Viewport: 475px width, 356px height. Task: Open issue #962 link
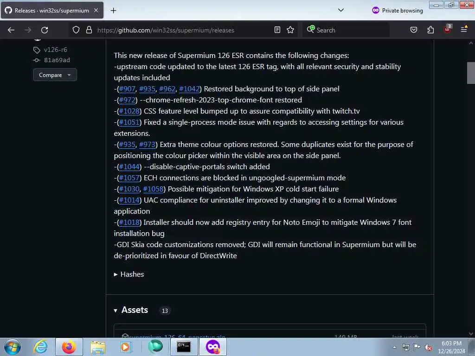(167, 89)
